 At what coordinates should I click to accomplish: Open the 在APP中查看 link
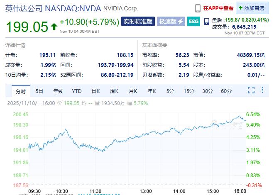(218, 8)
